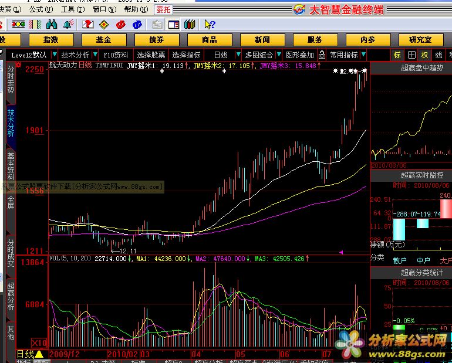Click 选择指标 in the chart toolbar
Image resolution: width=452 pixels, height=363 pixels.
186,55
